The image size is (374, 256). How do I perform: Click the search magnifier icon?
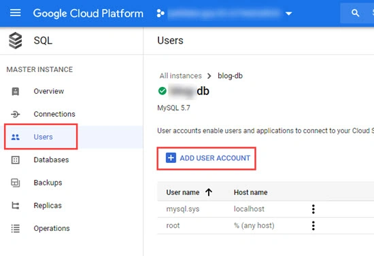355,13
